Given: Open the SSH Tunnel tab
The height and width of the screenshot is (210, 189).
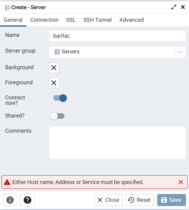Looking at the screenshot, I should (x=97, y=20).
